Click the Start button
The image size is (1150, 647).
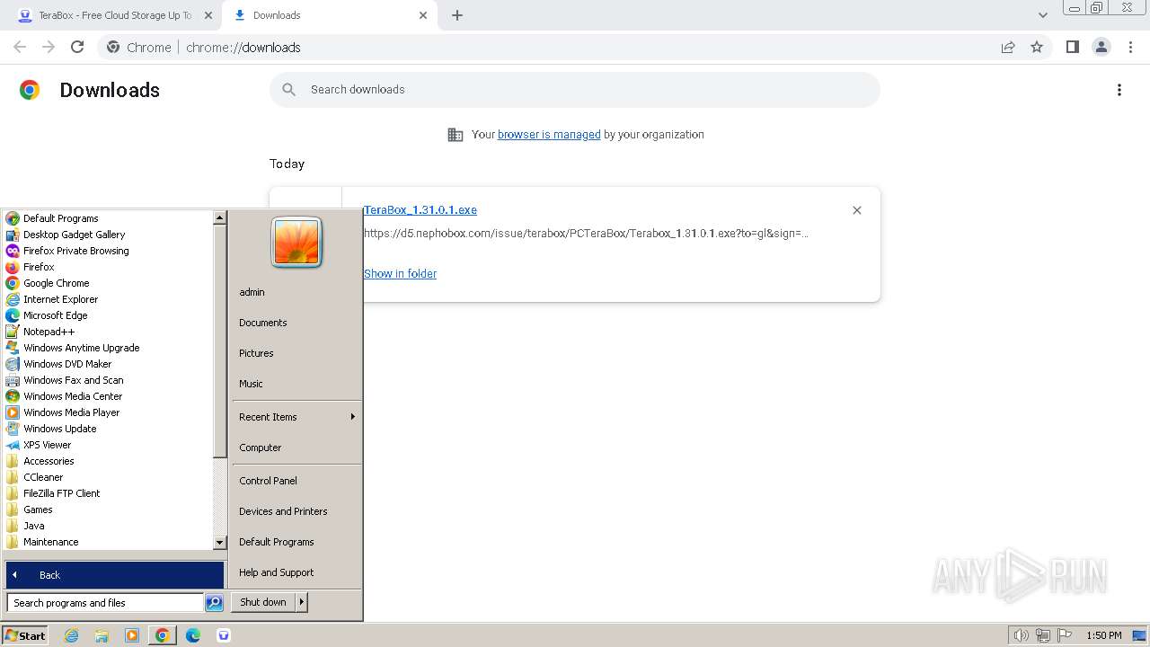pos(25,635)
